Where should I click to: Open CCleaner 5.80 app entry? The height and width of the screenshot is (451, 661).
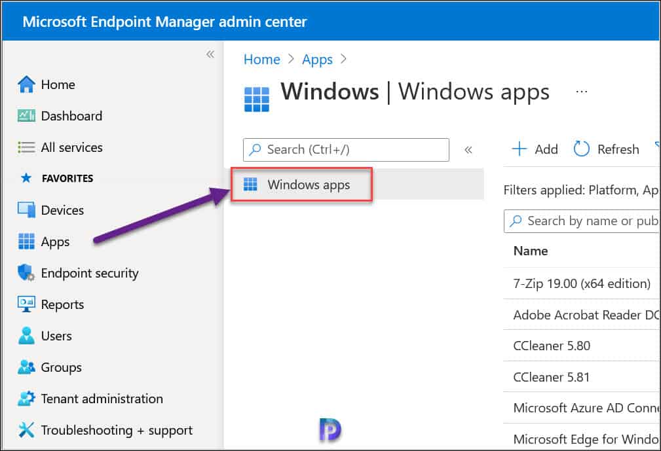(552, 346)
